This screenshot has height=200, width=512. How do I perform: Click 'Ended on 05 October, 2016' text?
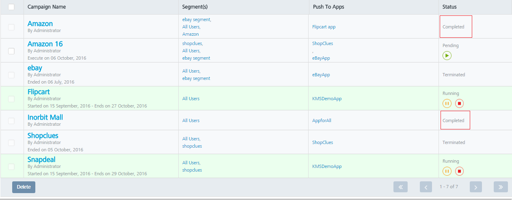(x=55, y=150)
